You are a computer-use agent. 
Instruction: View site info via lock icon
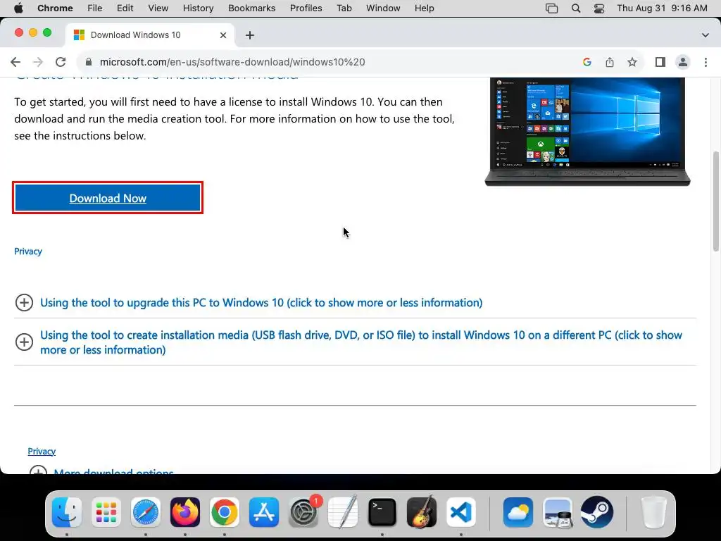tap(89, 62)
